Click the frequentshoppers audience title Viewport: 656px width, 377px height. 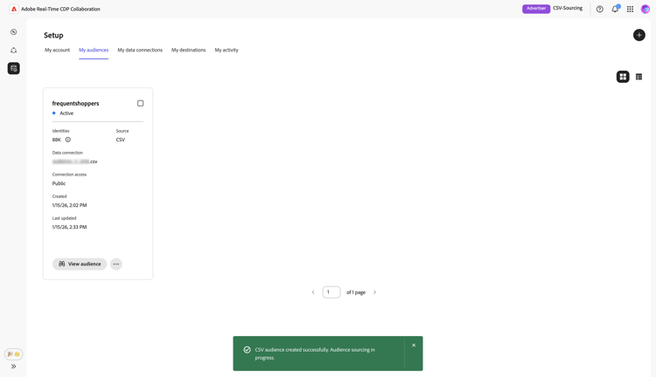[x=76, y=103]
